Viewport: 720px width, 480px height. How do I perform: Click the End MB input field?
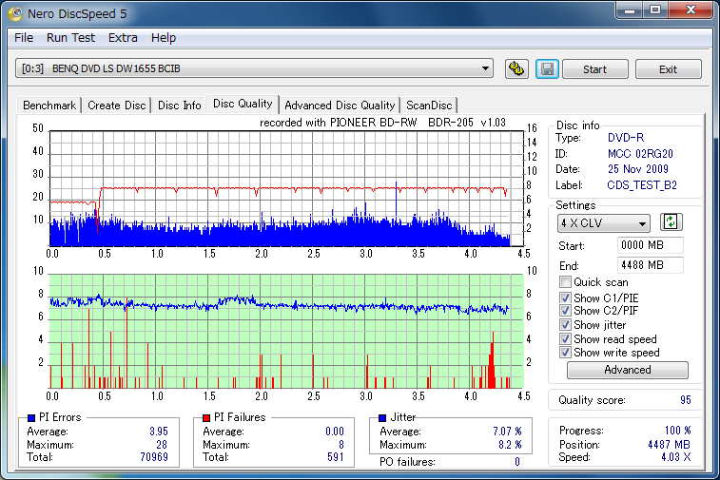coord(650,265)
